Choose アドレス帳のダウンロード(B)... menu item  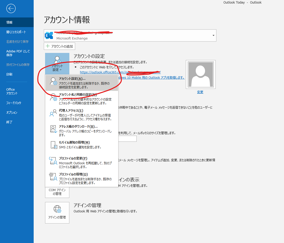point(82,131)
